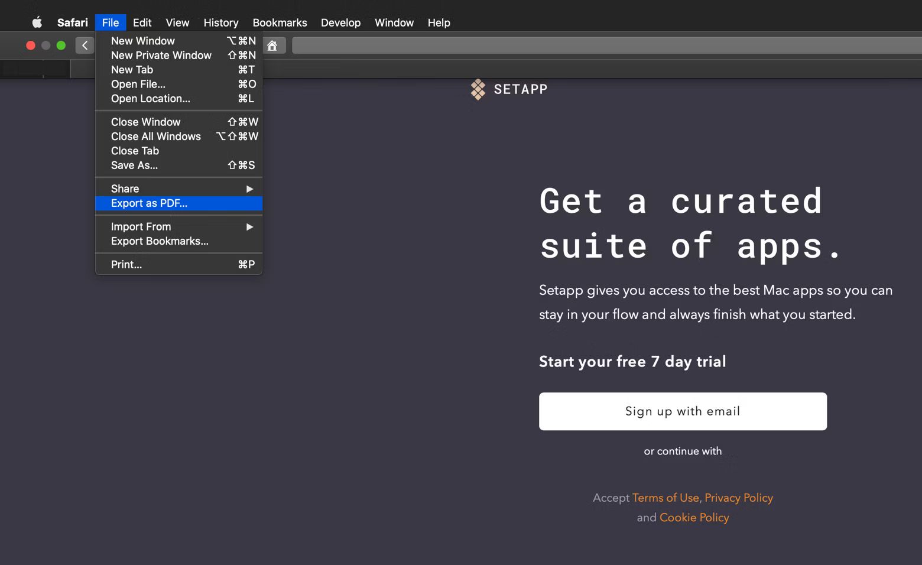The height and width of the screenshot is (565, 922).
Task: Select Export Bookmarks menu entry
Action: click(160, 241)
